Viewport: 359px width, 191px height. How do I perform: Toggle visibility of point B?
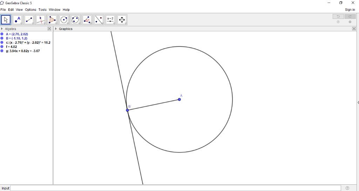pos(2,38)
